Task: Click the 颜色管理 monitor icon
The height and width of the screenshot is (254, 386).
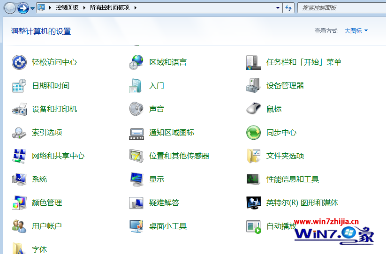Action: 19,203
